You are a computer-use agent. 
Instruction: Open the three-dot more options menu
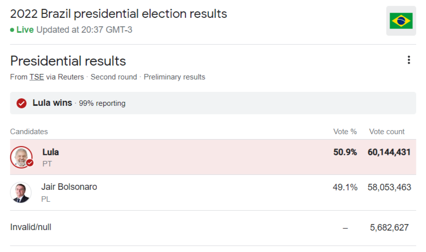pyautogui.click(x=409, y=60)
